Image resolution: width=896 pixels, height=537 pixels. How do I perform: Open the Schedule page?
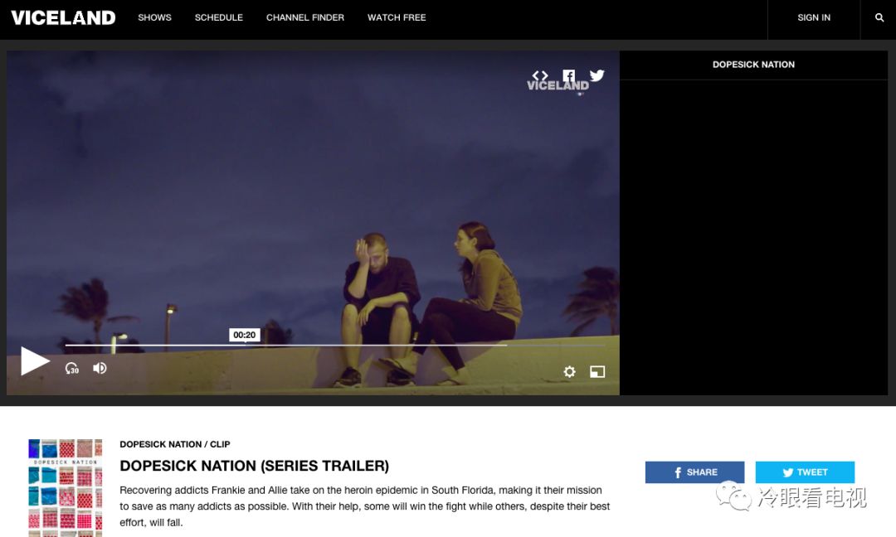[x=219, y=17]
